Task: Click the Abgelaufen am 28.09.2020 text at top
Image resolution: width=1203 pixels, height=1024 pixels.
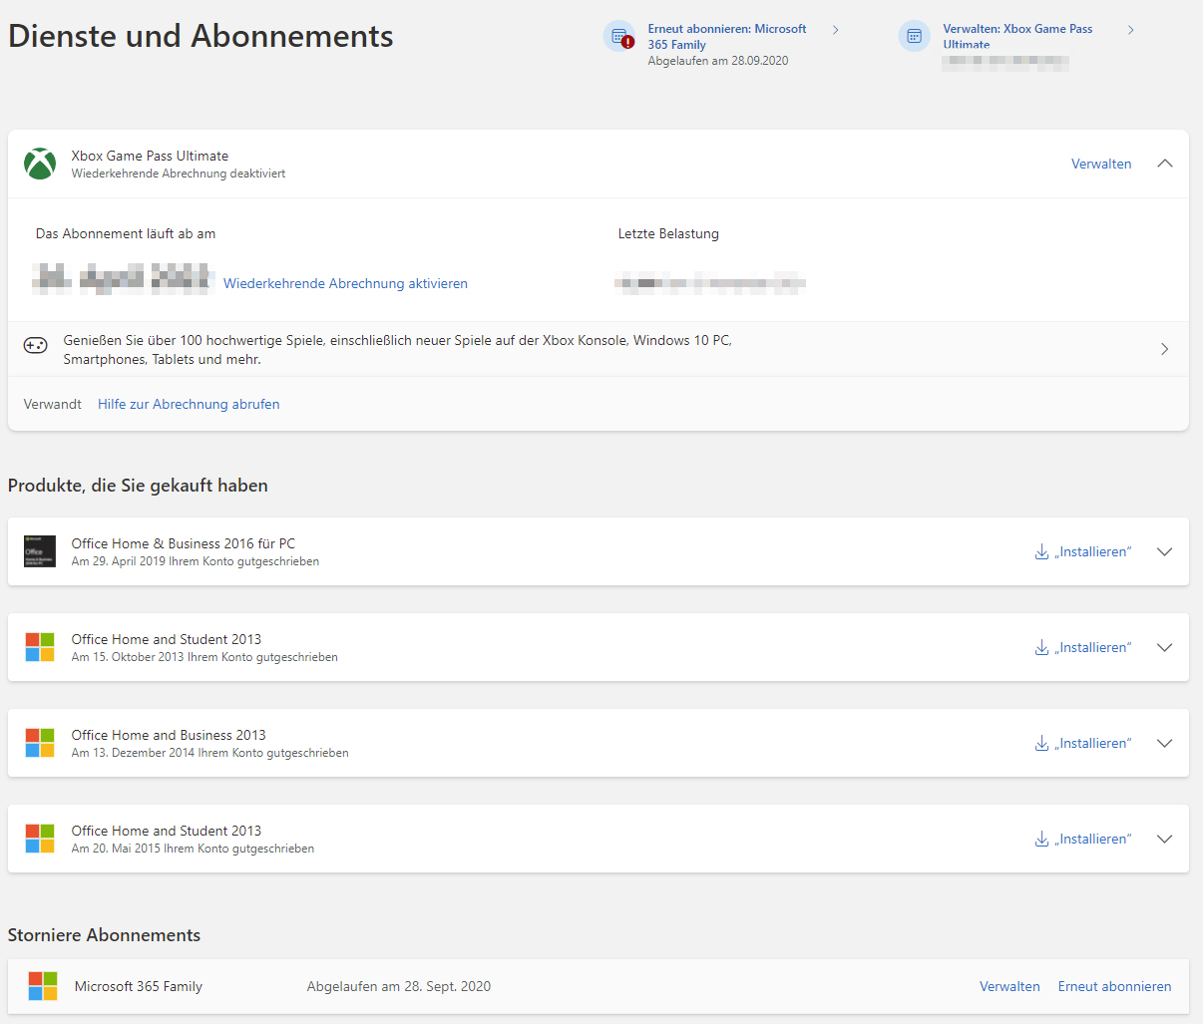Action: 718,61
